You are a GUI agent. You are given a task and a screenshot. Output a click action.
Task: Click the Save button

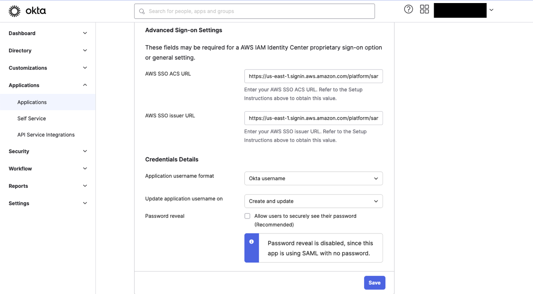374,282
